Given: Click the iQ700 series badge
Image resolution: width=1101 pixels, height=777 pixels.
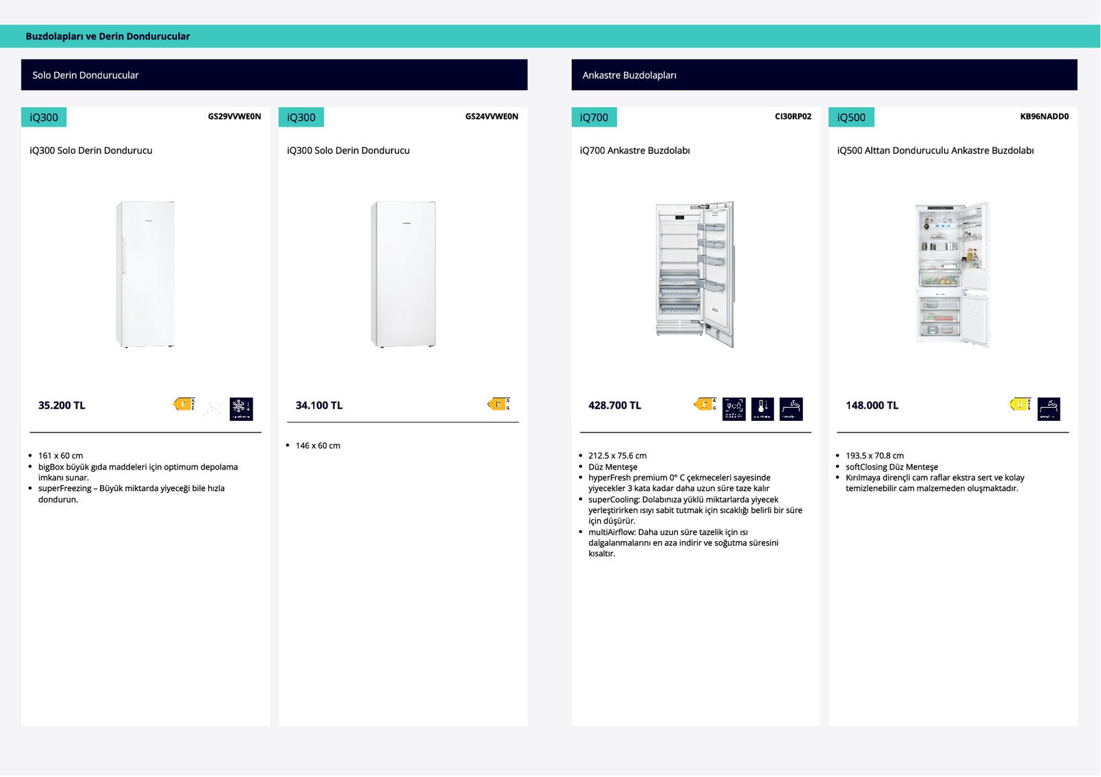Looking at the screenshot, I should [594, 118].
